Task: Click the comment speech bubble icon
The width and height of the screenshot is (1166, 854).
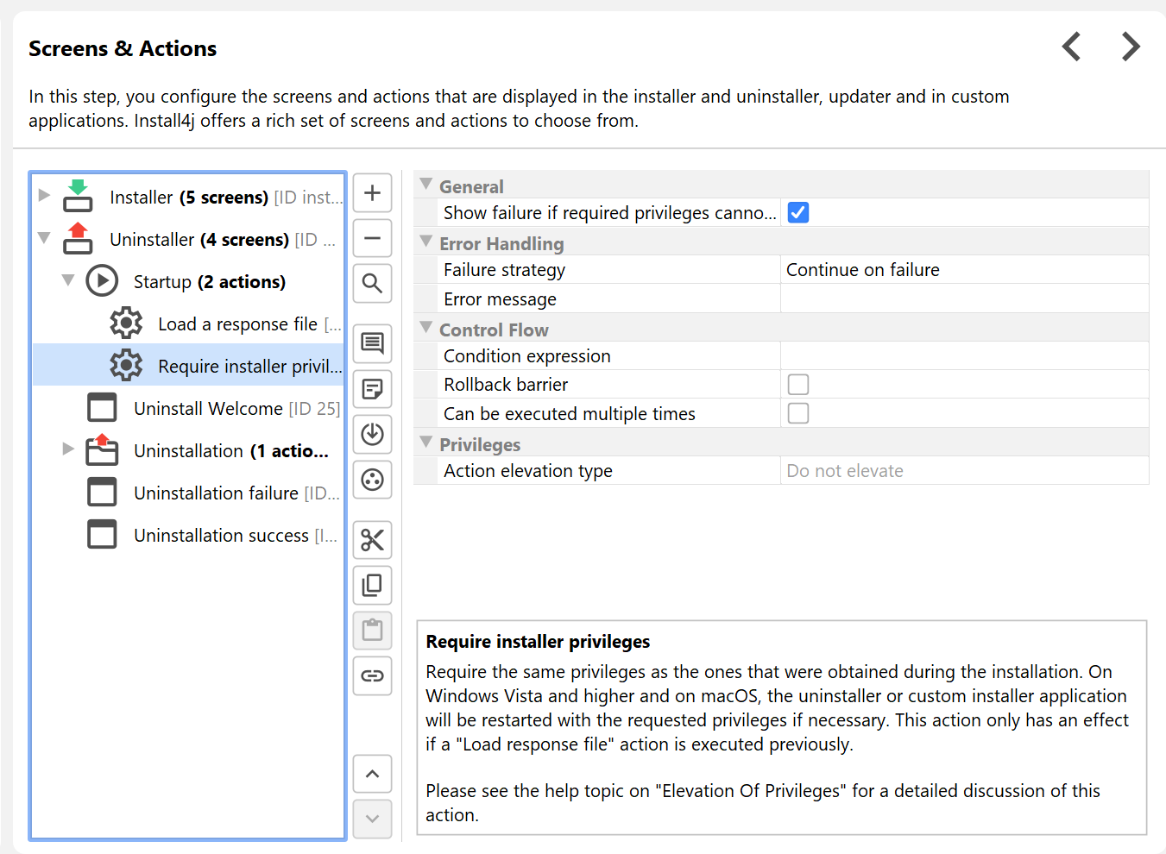Action: click(372, 343)
